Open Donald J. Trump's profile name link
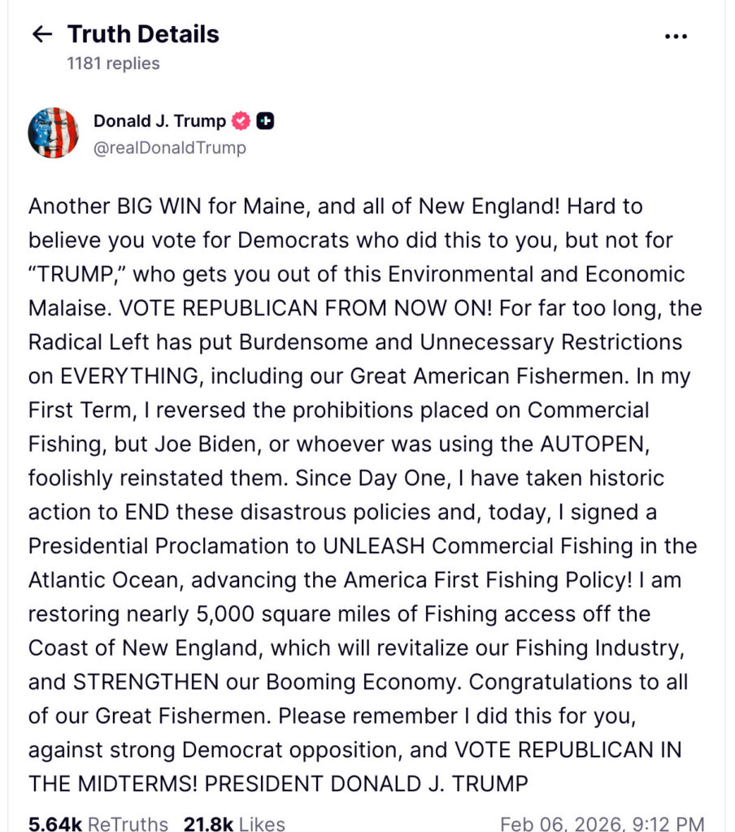Viewport: 735px width, 832px height. pos(159,122)
